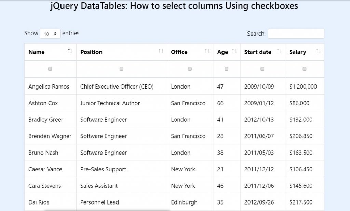Click the sort arrows icon in Salary header
350x211 pixels.
click(x=318, y=51)
